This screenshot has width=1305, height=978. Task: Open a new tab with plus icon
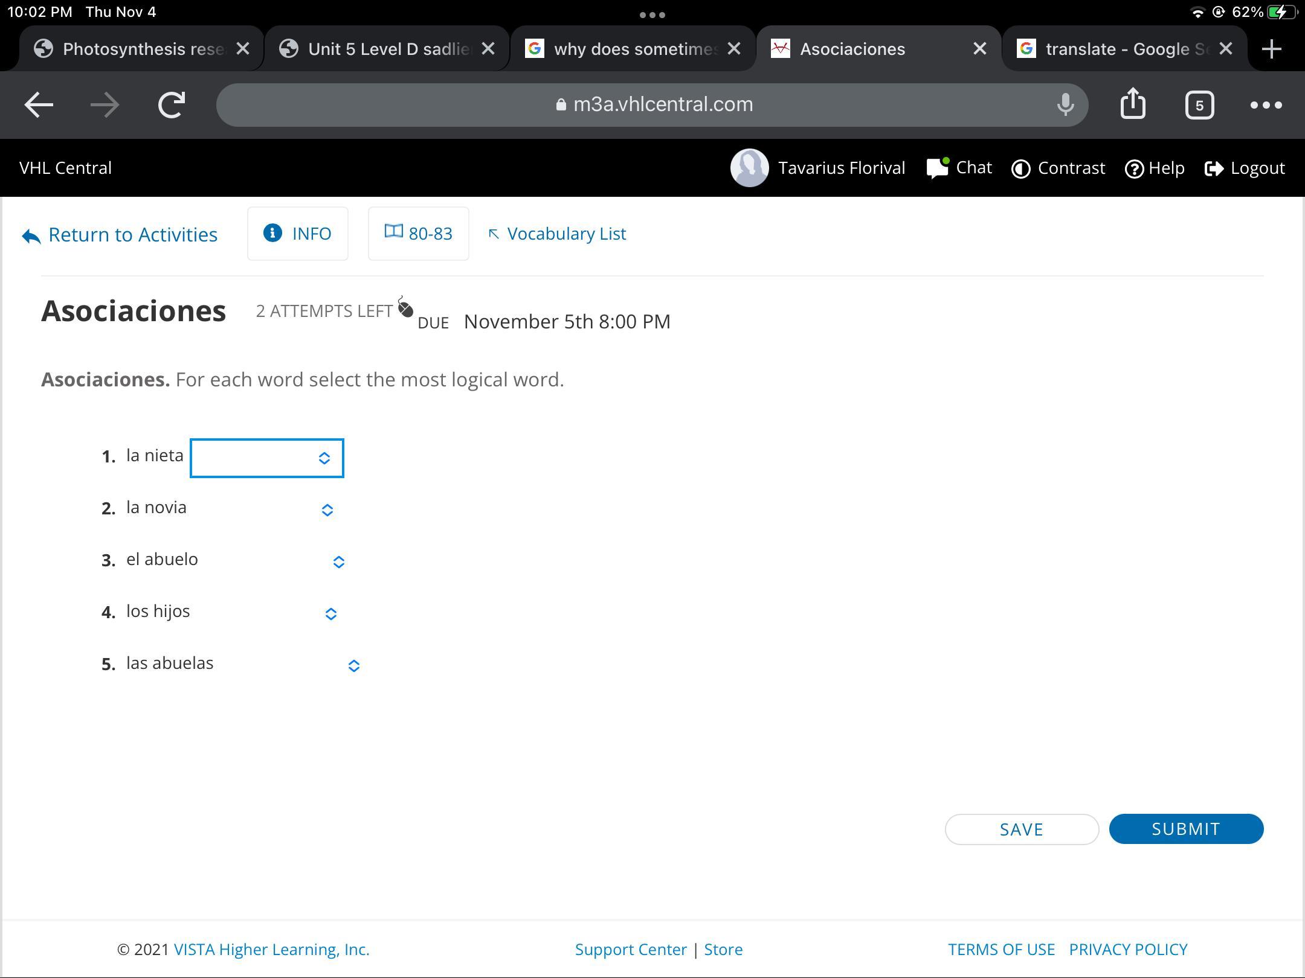click(x=1271, y=49)
